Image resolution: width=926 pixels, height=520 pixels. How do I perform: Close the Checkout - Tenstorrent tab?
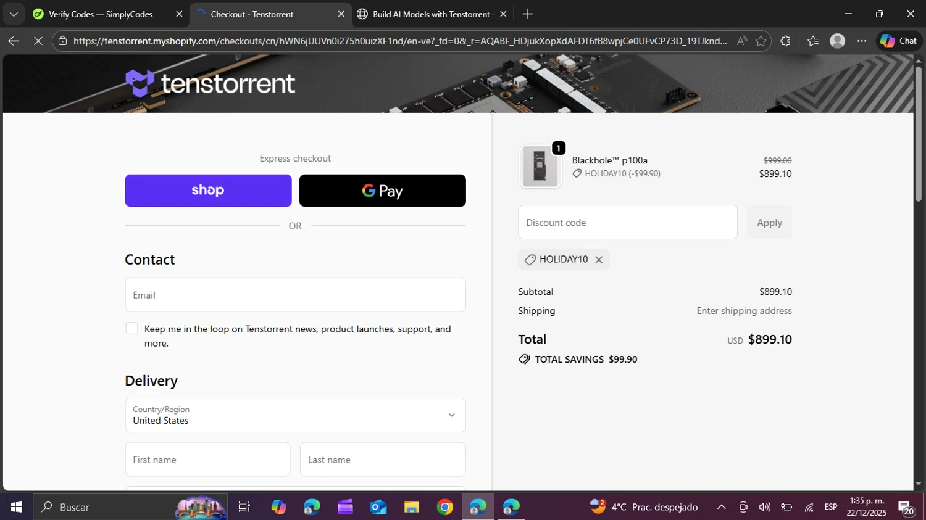pyautogui.click(x=341, y=14)
